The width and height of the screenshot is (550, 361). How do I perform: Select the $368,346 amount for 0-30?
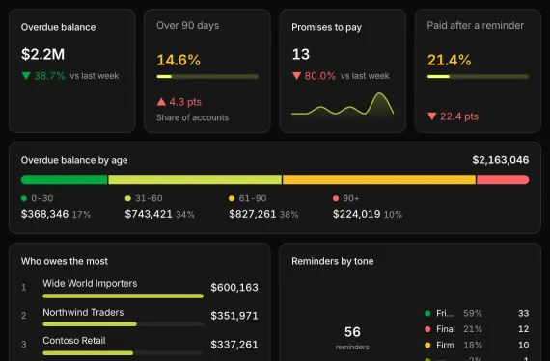(x=45, y=214)
